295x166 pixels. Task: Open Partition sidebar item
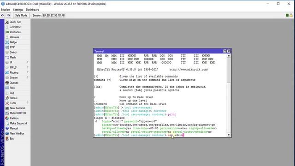click(18, 119)
